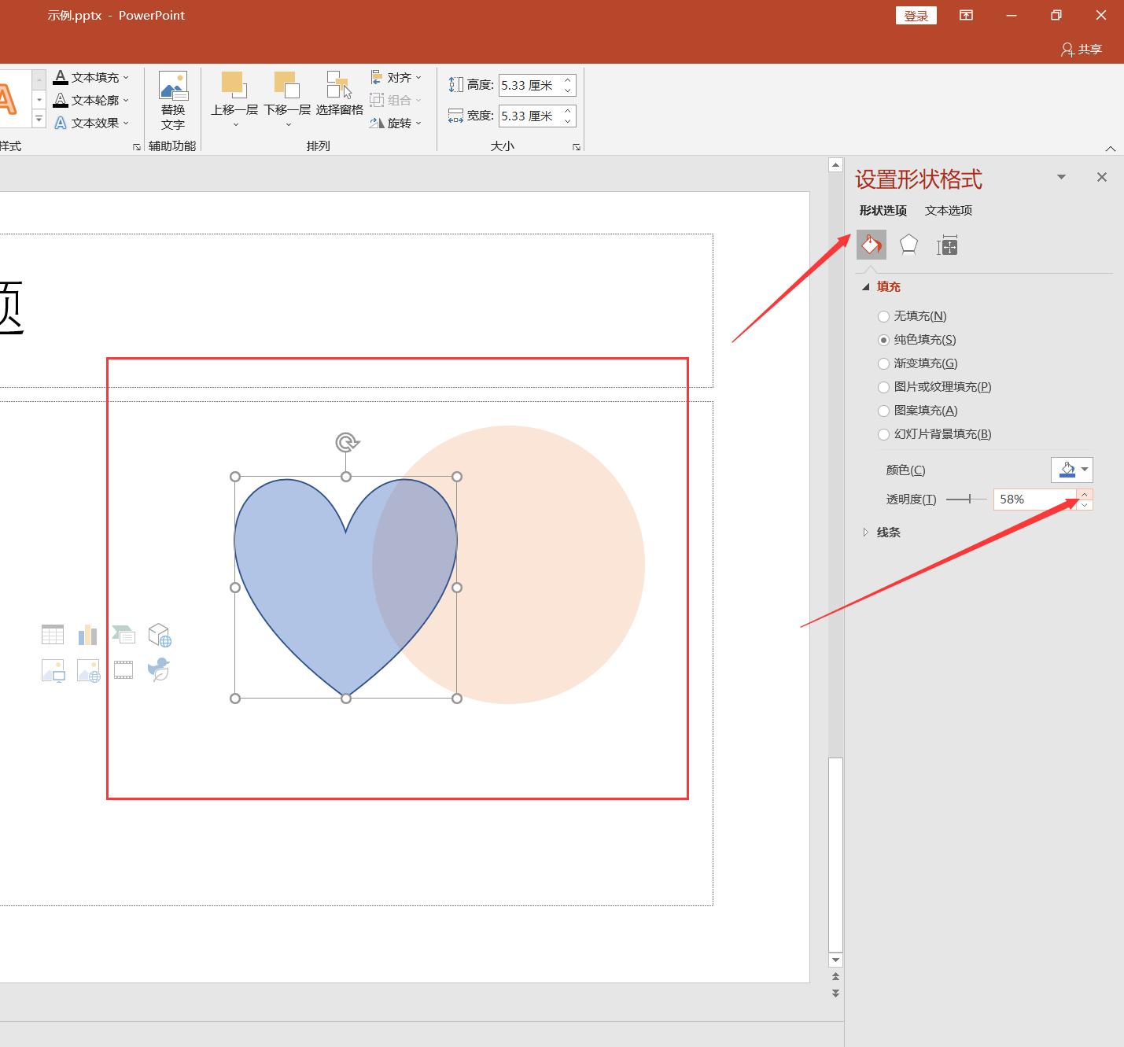
Task: Open Rotate (旋转) dropdown arrow
Action: point(418,124)
